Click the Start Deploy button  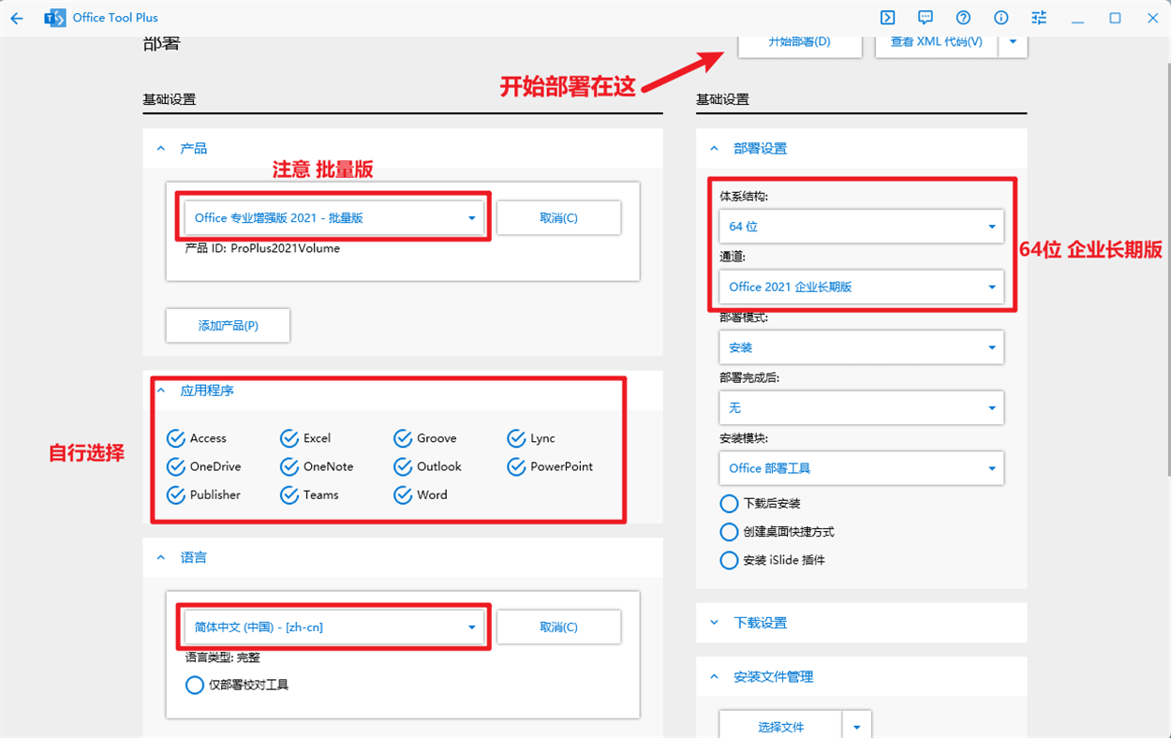(x=799, y=43)
